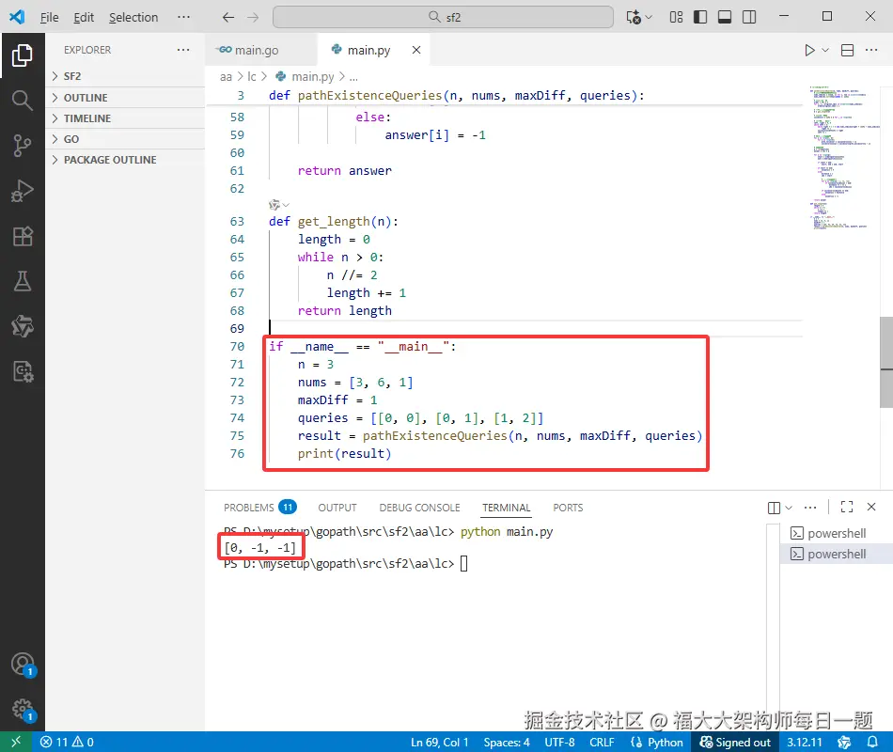
Task: Click the lc breadcrumb segment
Action: tap(251, 76)
